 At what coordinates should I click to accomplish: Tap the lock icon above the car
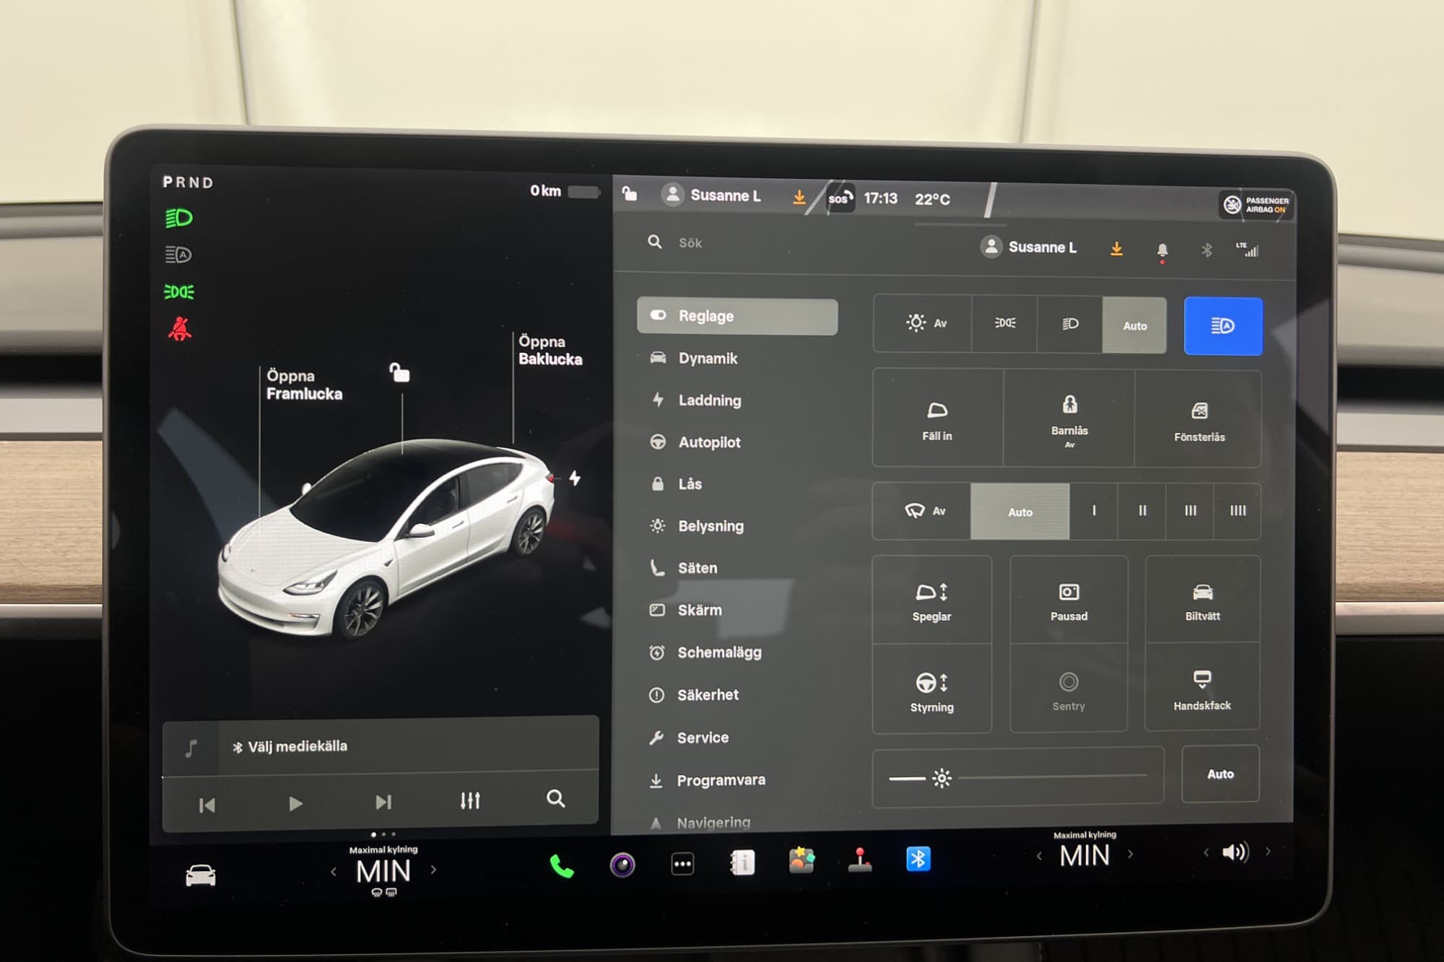pos(399,372)
